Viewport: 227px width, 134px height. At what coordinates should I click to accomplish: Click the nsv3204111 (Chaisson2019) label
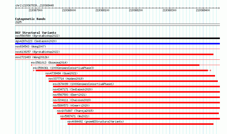click(x=72, y=100)
